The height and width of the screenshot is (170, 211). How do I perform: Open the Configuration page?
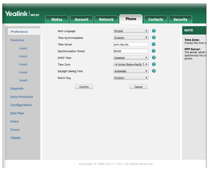click(x=21, y=105)
